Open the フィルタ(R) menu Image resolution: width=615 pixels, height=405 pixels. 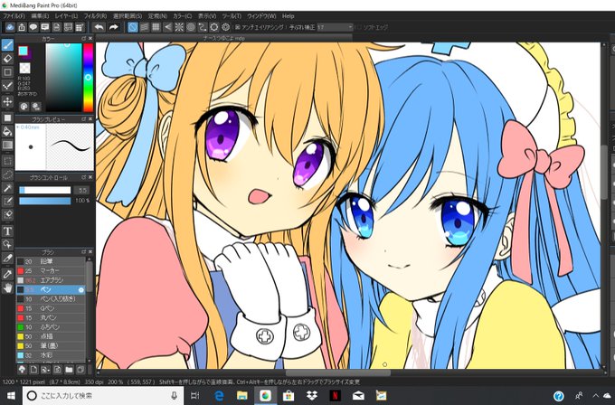95,16
